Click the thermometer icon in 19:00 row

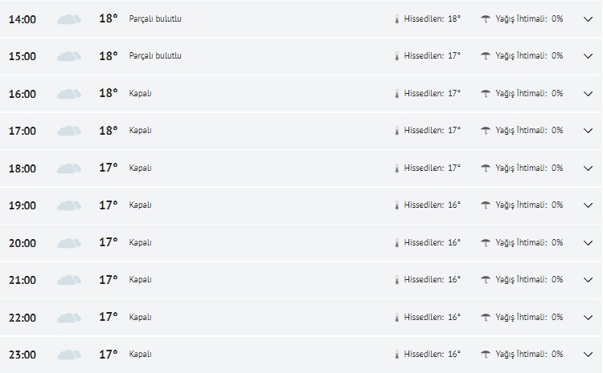click(396, 205)
